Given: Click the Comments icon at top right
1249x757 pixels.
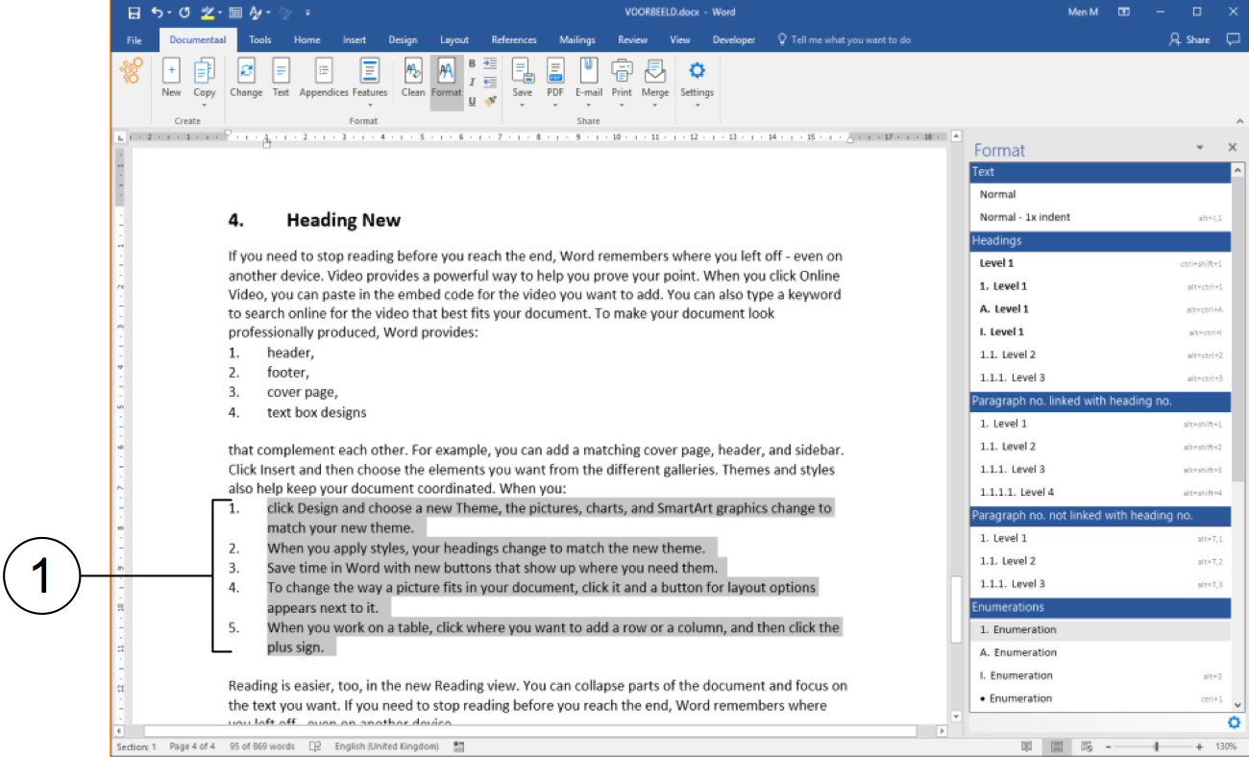Looking at the screenshot, I should [1234, 39].
